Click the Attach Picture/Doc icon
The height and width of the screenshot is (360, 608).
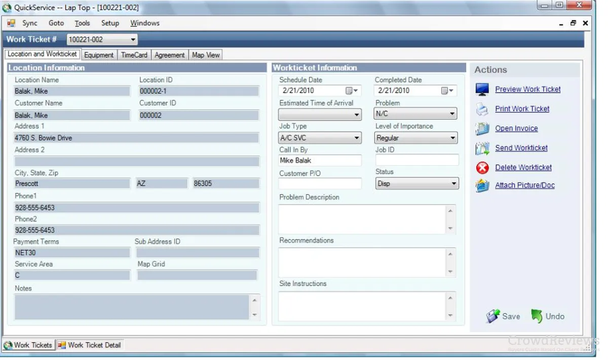(482, 186)
